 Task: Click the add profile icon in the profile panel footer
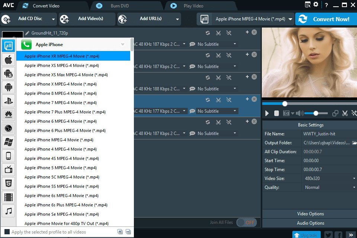pos(120,232)
